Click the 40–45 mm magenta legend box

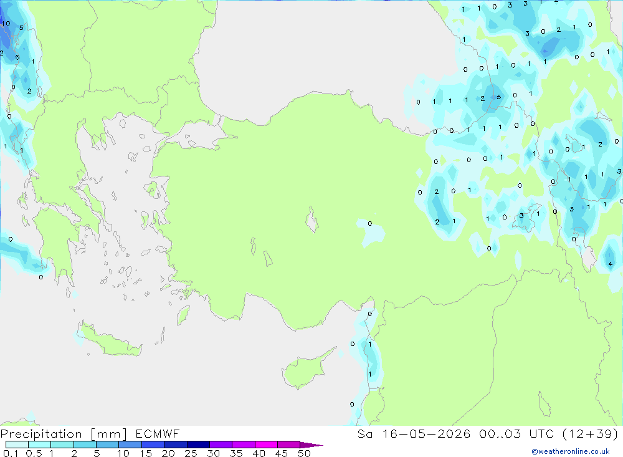[266, 445]
